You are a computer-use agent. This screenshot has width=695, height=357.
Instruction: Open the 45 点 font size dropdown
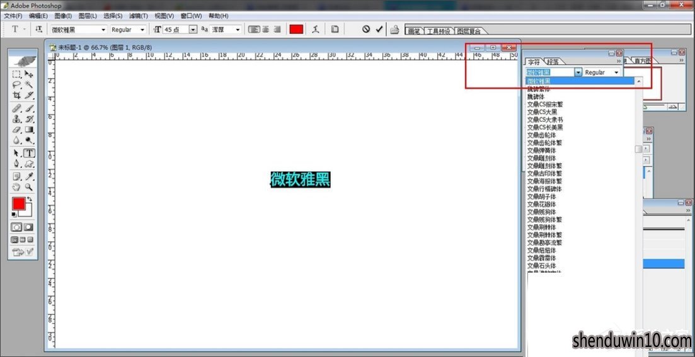193,30
